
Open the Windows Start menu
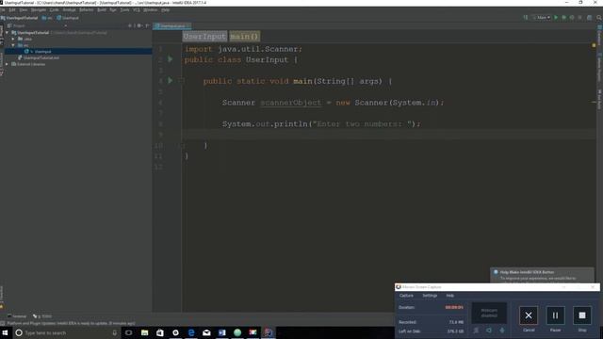5,332
